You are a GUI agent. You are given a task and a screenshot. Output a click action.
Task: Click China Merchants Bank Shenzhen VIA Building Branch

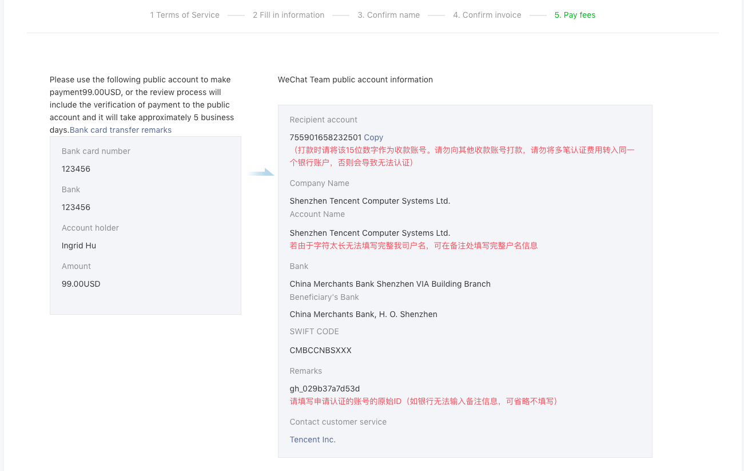click(x=390, y=284)
